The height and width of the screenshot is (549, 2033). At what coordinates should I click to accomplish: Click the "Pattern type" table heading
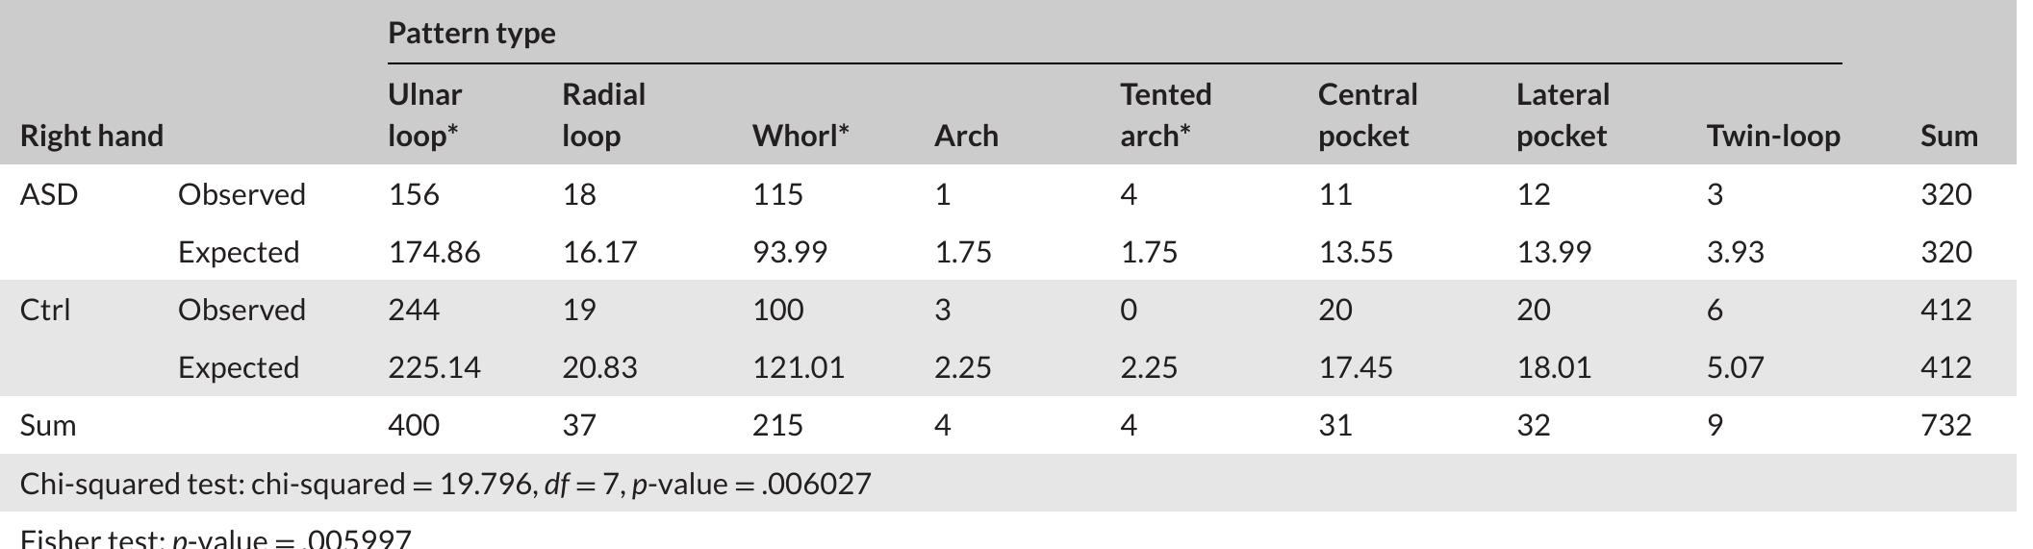tap(471, 34)
